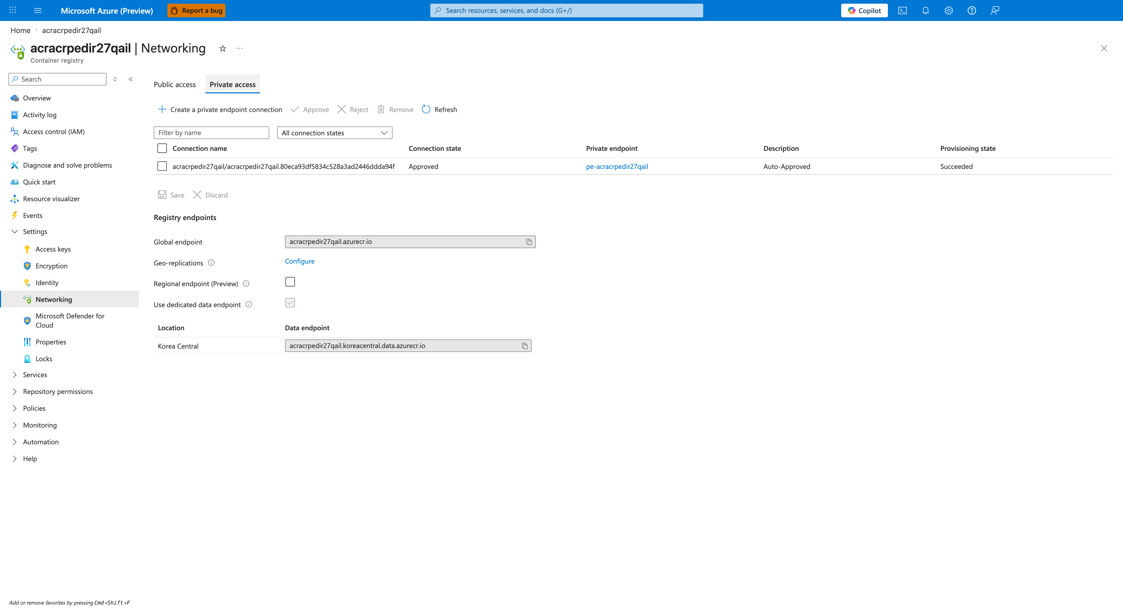The width and height of the screenshot is (1123, 608).
Task: Open Access keys in sidebar
Action: (x=53, y=249)
